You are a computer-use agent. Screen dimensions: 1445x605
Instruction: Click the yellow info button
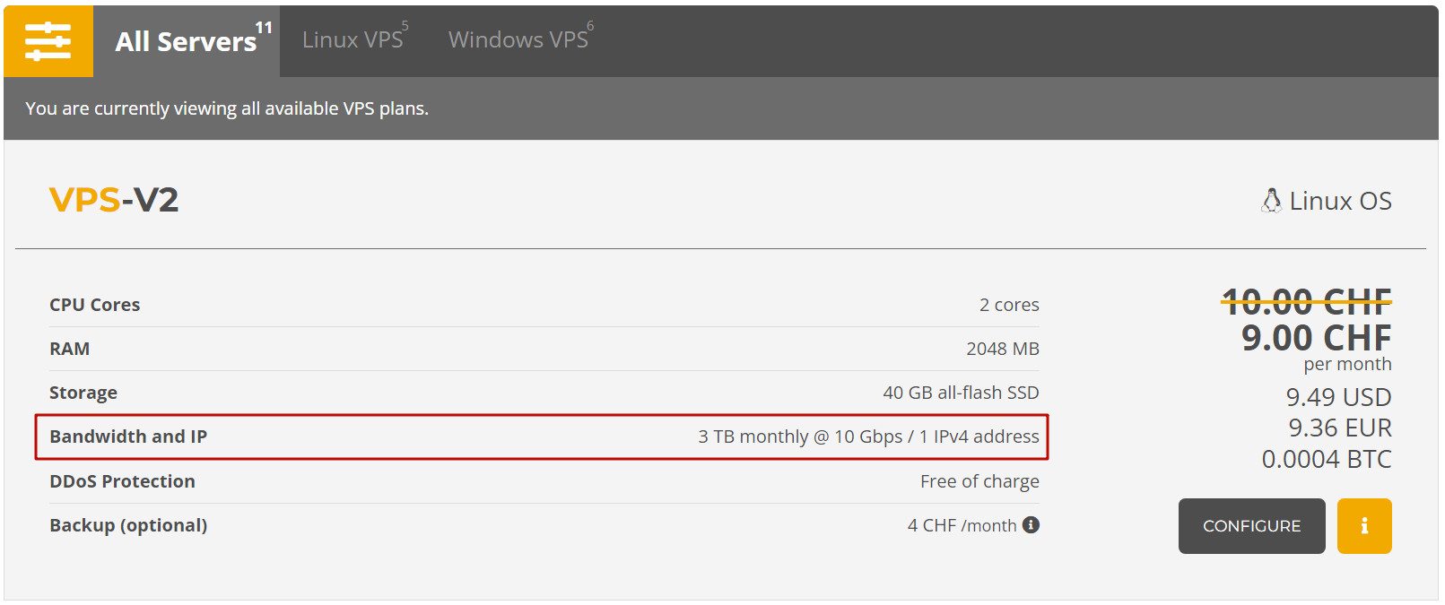(x=1364, y=526)
